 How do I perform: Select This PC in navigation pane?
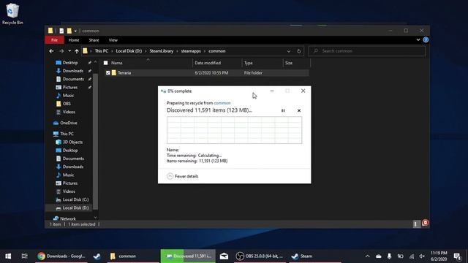click(x=67, y=134)
